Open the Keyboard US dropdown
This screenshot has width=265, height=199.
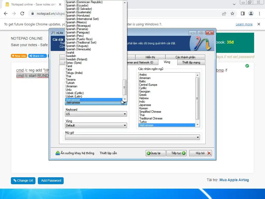pyautogui.click(x=96, y=114)
